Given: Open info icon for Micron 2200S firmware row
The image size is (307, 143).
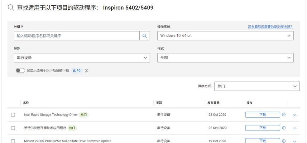Looking at the screenshot, I should point(284,141).
